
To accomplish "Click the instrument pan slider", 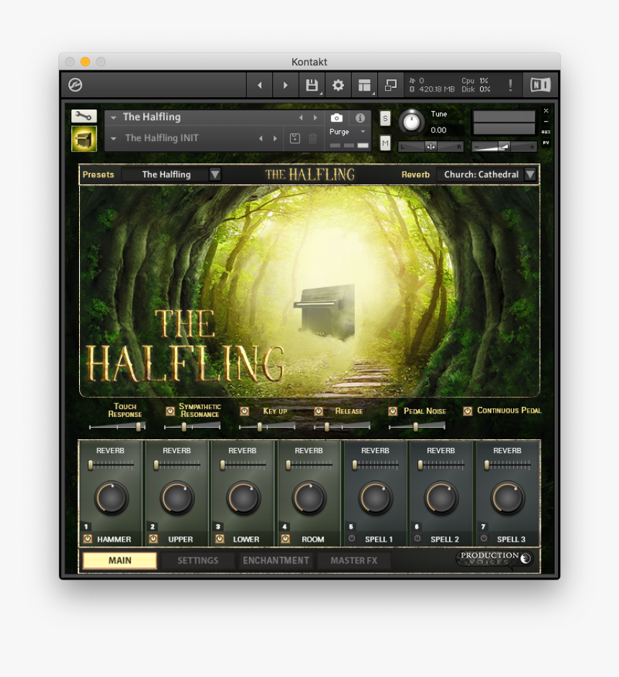I will point(430,147).
